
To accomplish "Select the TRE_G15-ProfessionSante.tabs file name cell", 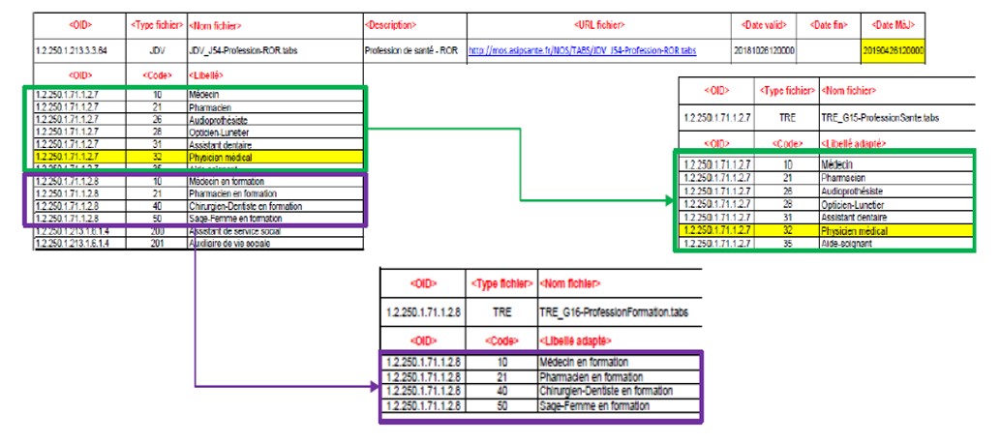I will coord(896,118).
